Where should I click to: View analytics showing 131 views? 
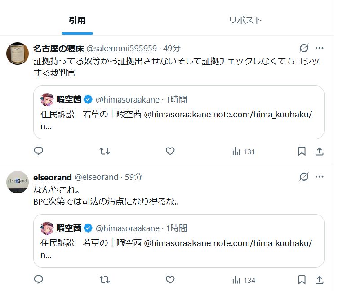click(x=244, y=152)
